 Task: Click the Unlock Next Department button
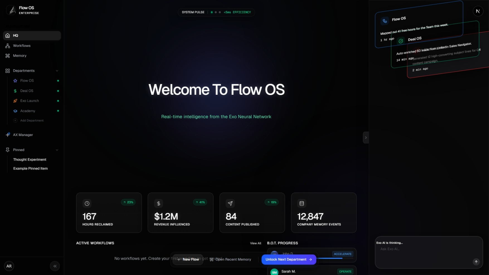tap(289, 259)
